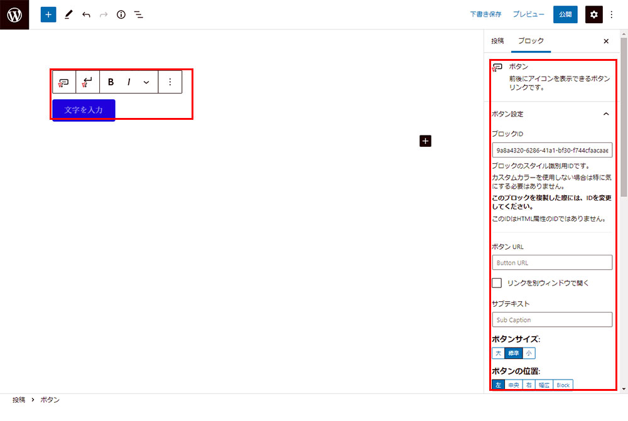
Task: Click the Undo arrow icon
Action: [86, 14]
